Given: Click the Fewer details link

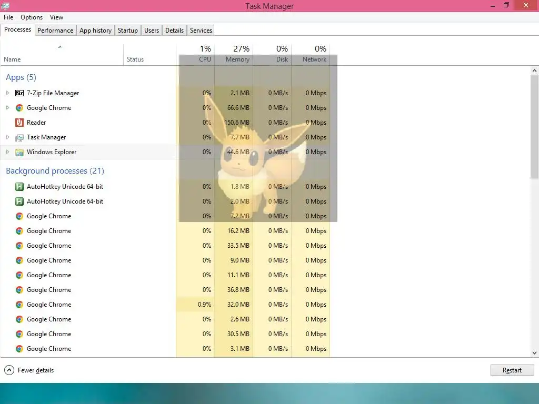Looking at the screenshot, I should pos(36,370).
